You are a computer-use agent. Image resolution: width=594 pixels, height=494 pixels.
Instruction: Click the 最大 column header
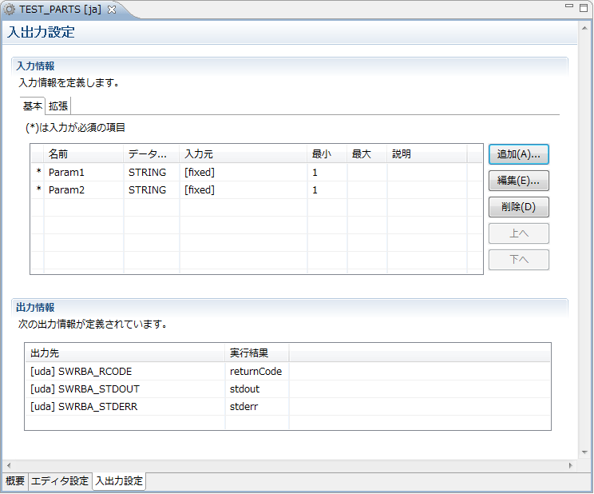tap(367, 154)
